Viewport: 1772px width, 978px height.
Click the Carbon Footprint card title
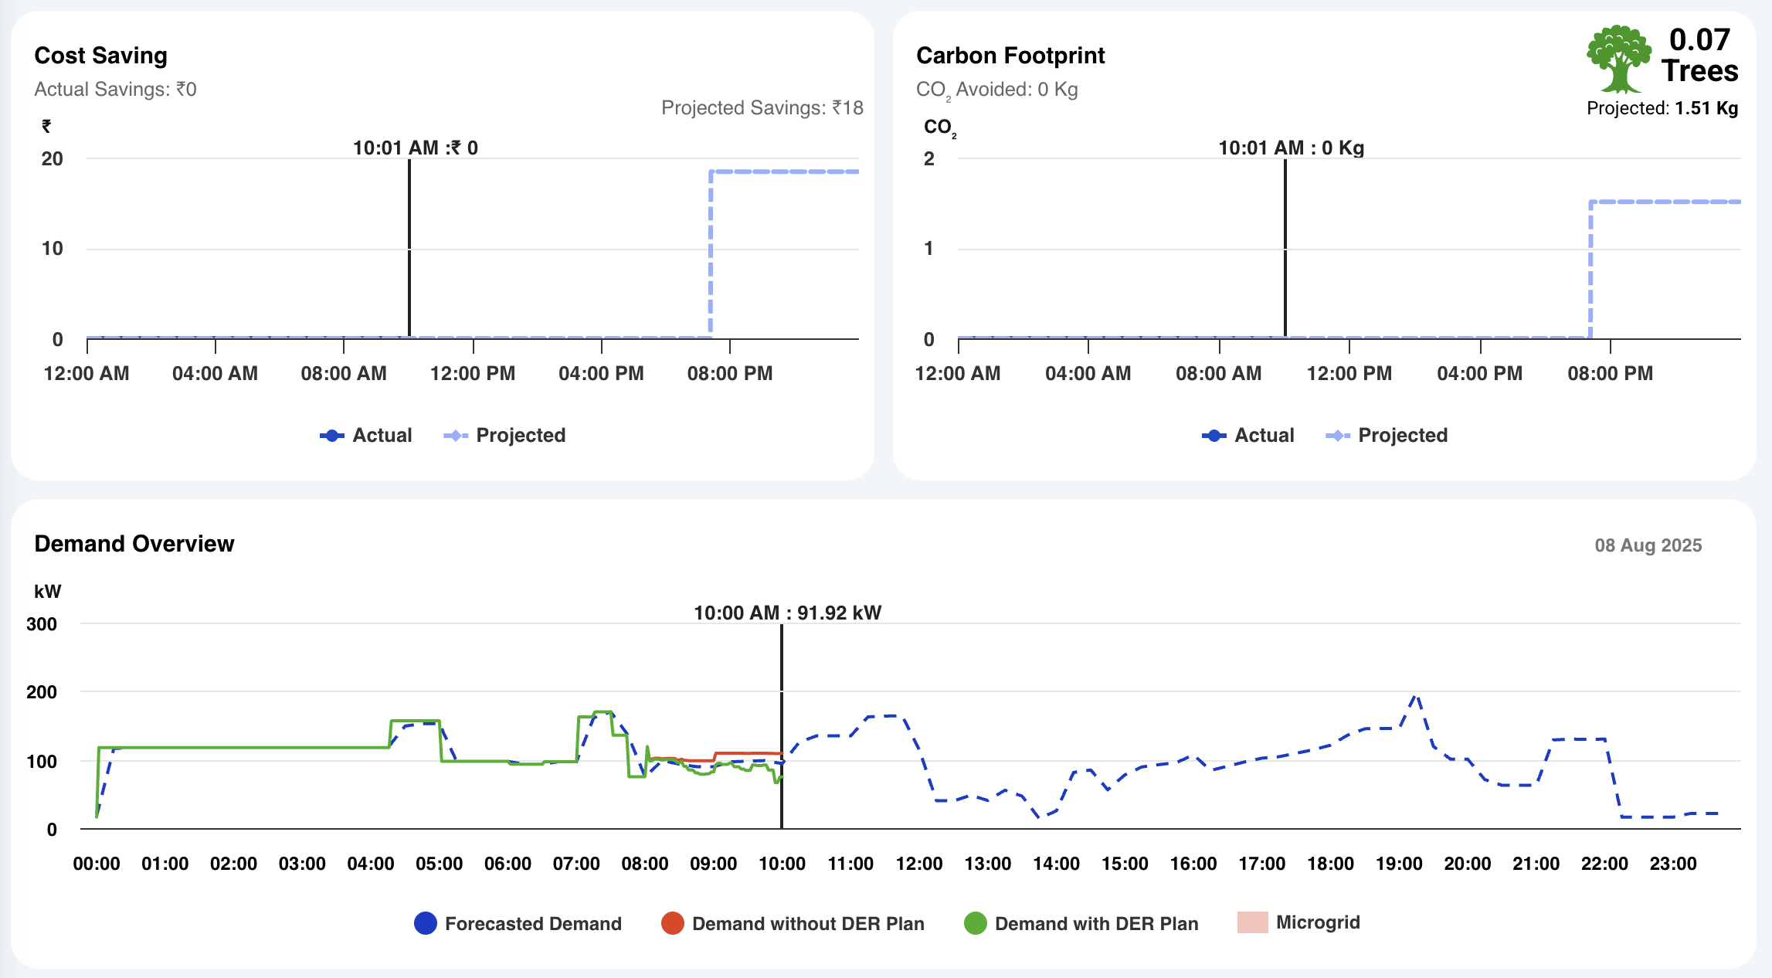pyautogui.click(x=1010, y=56)
